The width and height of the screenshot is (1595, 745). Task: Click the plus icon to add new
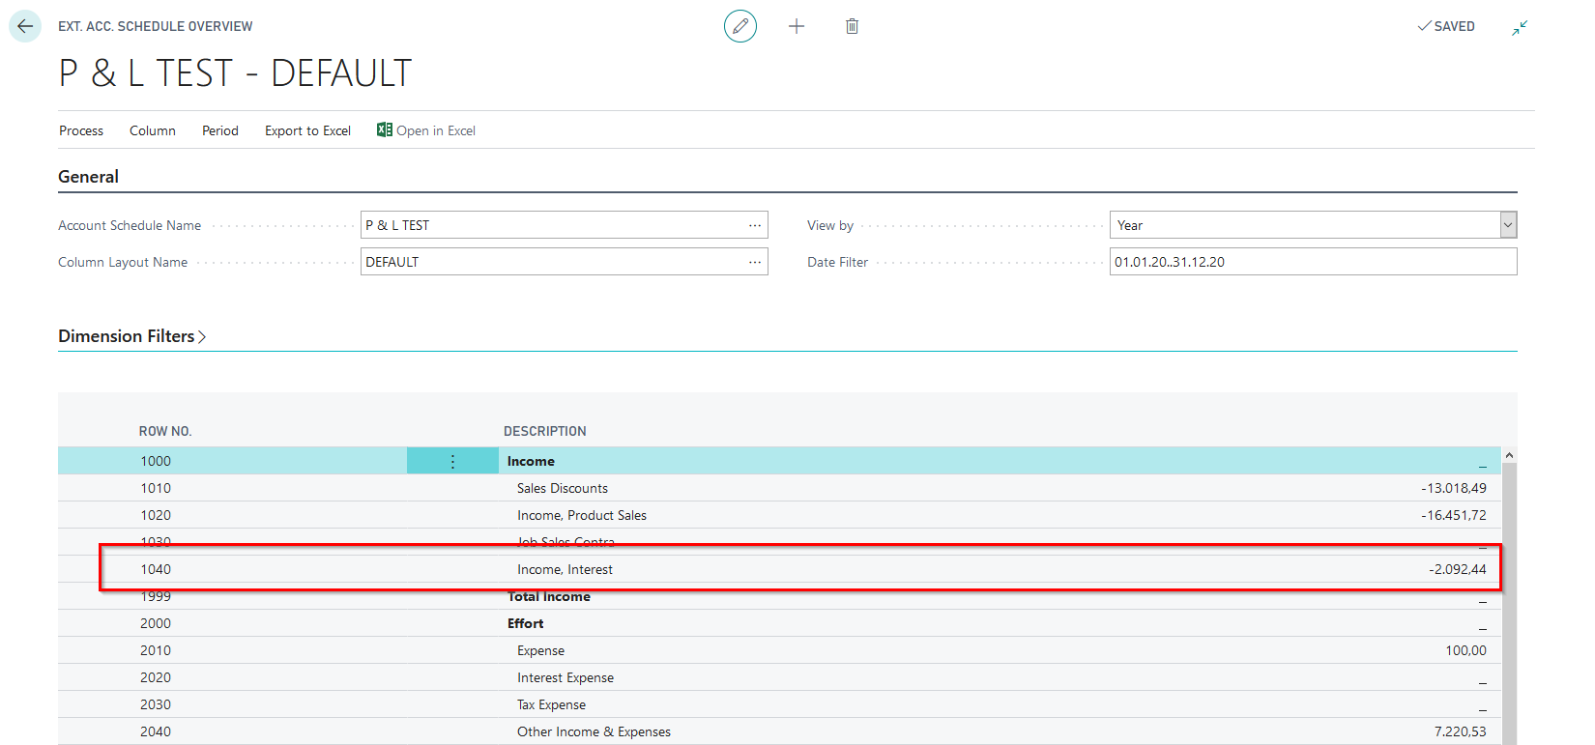click(797, 26)
